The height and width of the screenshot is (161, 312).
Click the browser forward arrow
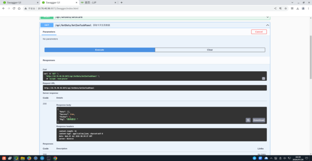(x=9, y=8)
